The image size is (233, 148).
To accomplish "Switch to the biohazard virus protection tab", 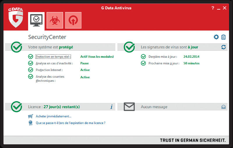I will coord(55,20).
